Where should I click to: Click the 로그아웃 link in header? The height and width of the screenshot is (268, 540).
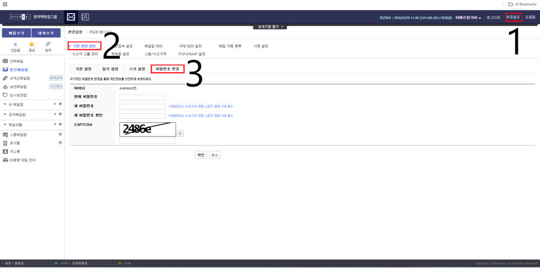click(x=493, y=17)
